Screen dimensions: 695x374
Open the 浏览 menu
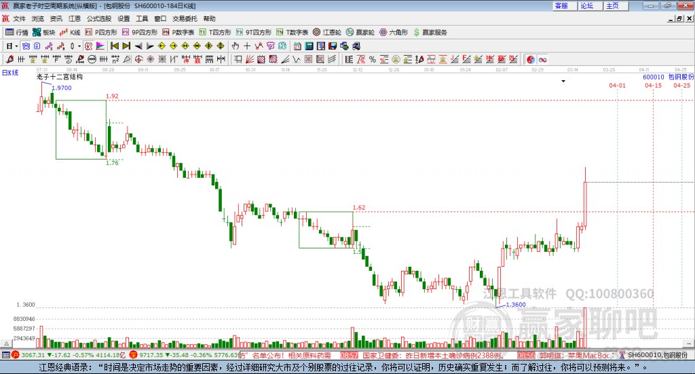coord(38,18)
